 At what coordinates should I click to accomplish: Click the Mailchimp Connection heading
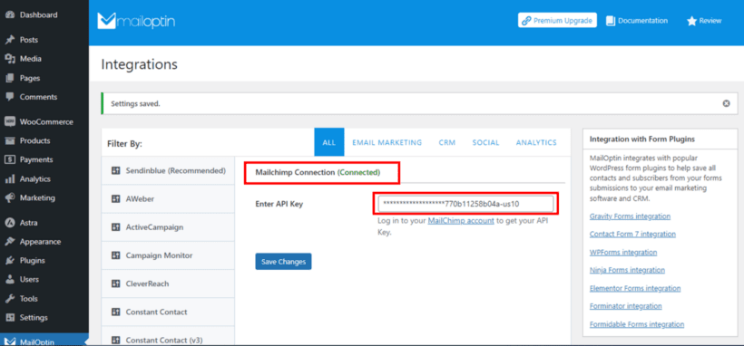(318, 172)
